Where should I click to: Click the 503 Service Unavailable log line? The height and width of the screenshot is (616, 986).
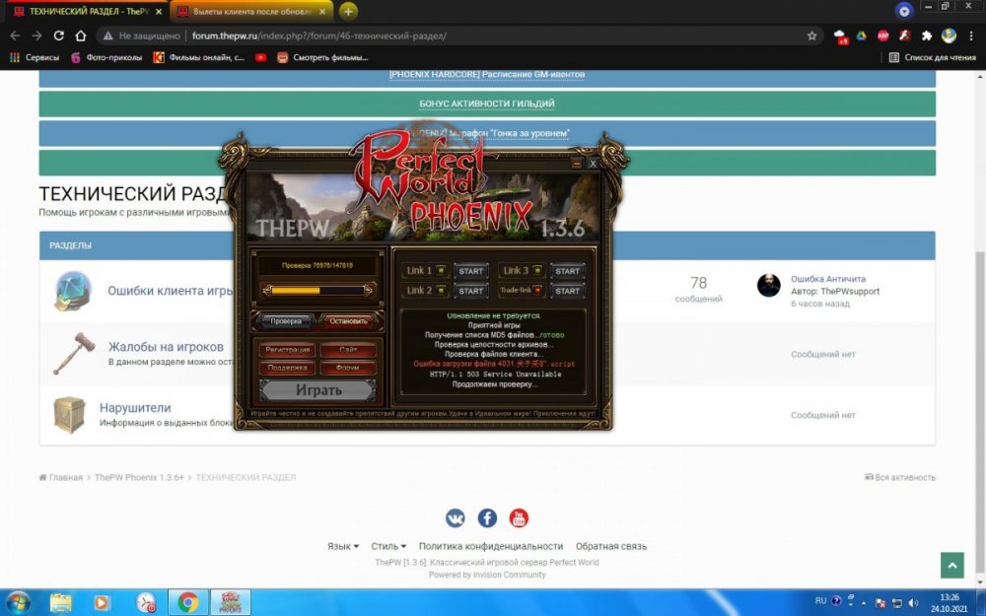(x=496, y=374)
